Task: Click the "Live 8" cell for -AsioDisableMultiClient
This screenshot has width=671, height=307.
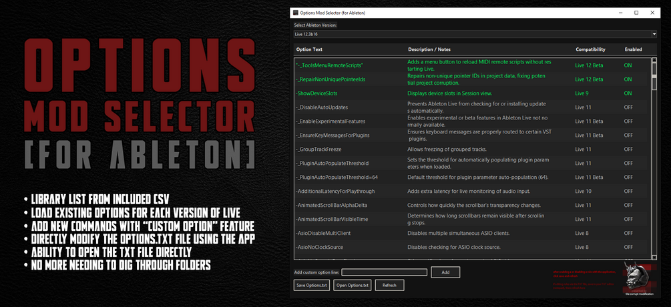Action: 582,233
